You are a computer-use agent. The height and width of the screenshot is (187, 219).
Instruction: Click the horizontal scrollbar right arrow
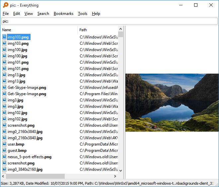click(115, 176)
